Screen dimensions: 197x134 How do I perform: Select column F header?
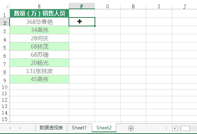(82, 6)
